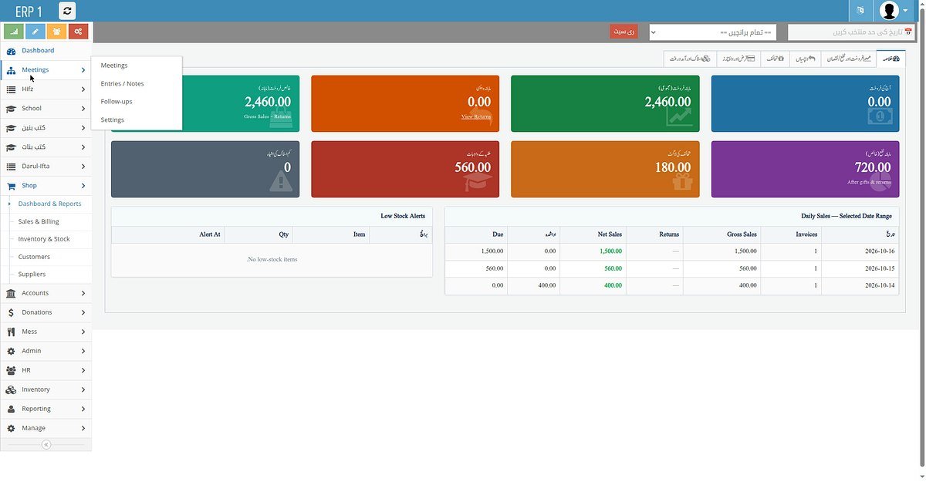Expand the Hifz menu chevron
926x482 pixels.
click(x=83, y=89)
